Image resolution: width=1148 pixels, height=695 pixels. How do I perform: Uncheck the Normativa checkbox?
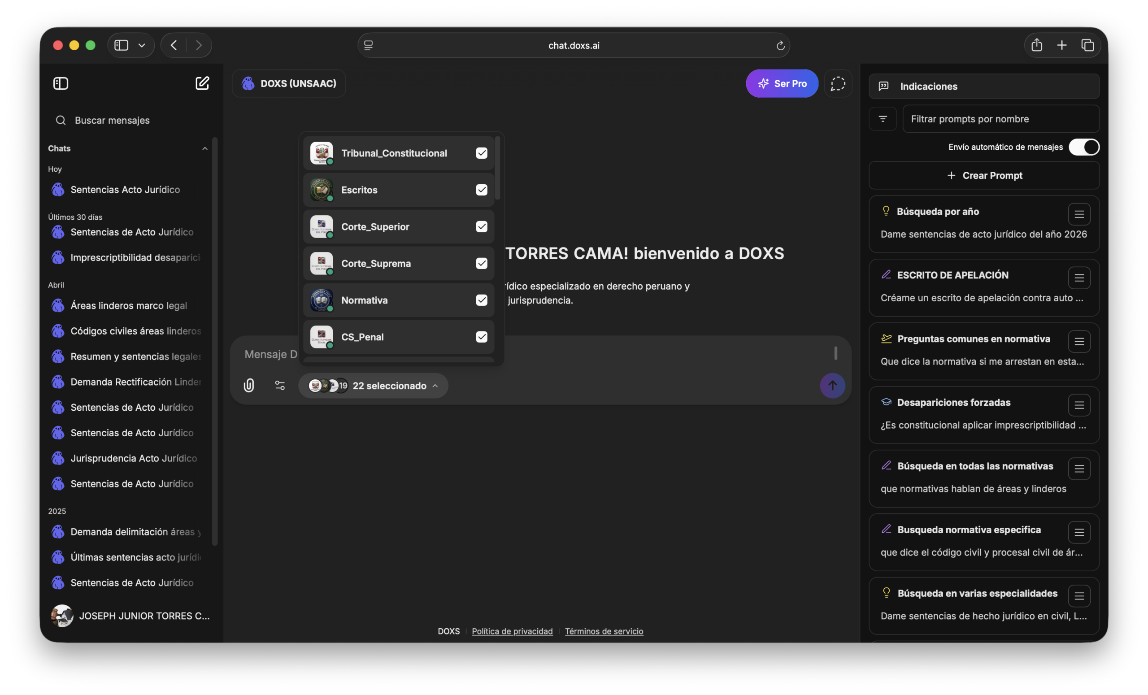pyautogui.click(x=481, y=300)
